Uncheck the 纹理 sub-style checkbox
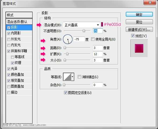The height and width of the screenshot is (129, 158). click(12, 63)
